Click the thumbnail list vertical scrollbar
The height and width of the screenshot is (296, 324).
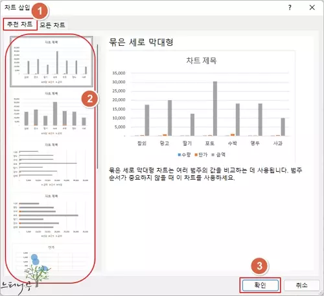(98, 107)
